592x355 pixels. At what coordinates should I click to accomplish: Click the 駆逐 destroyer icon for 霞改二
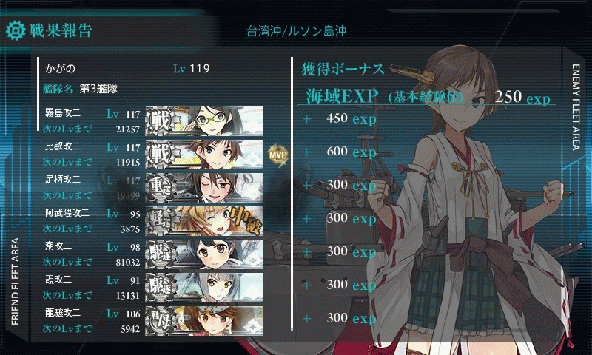[161, 287]
